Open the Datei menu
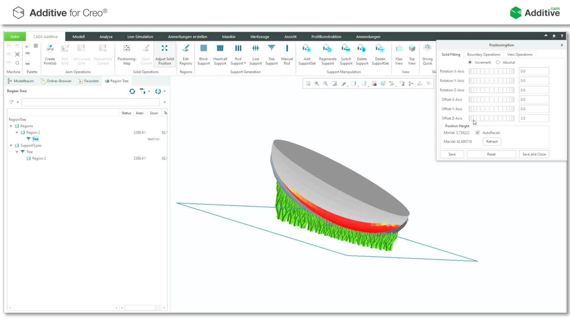 coord(15,37)
